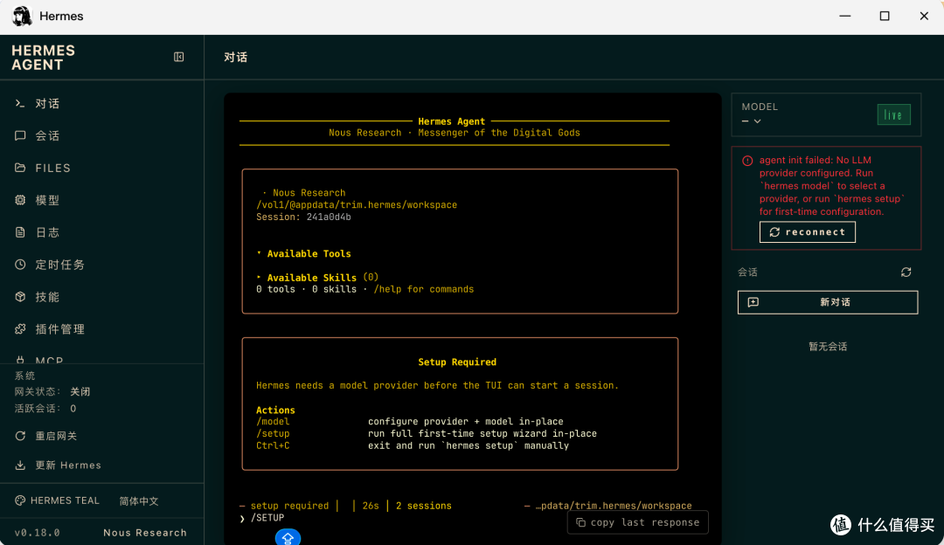Screen dimensions: 944x545
Task: Click the /setup action command
Action: pyautogui.click(x=273, y=434)
